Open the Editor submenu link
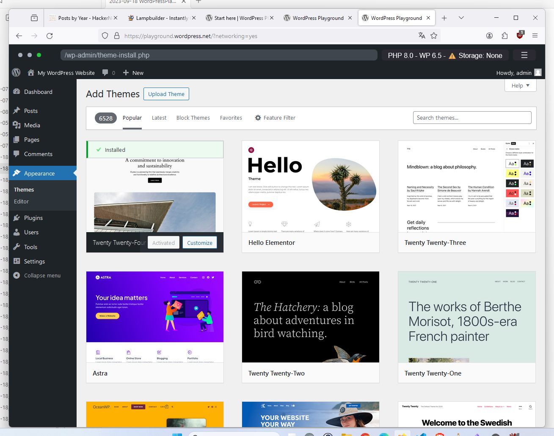The height and width of the screenshot is (436, 554). [x=21, y=201]
